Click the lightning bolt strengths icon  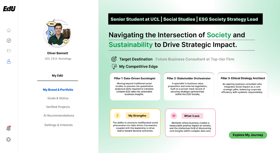pyautogui.click(x=118, y=116)
